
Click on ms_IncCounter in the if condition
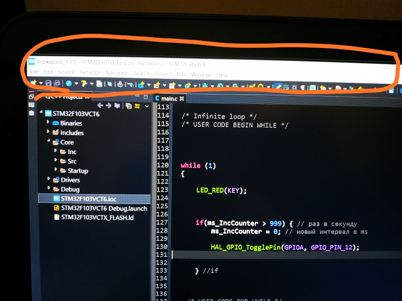[232, 223]
